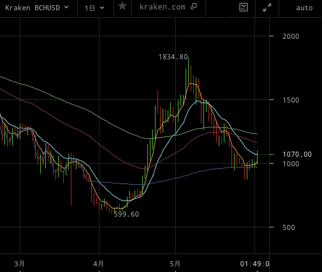Click the star favorite icon
The width and height of the screenshot is (322, 272).
122,6
